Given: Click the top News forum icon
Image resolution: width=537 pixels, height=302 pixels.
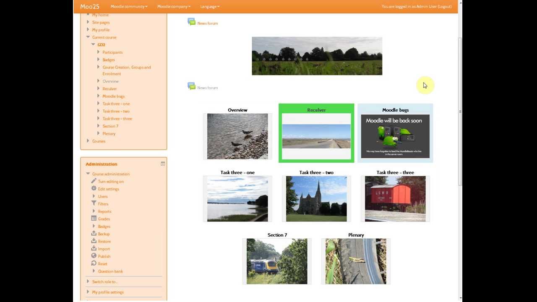Looking at the screenshot, I should [x=191, y=22].
